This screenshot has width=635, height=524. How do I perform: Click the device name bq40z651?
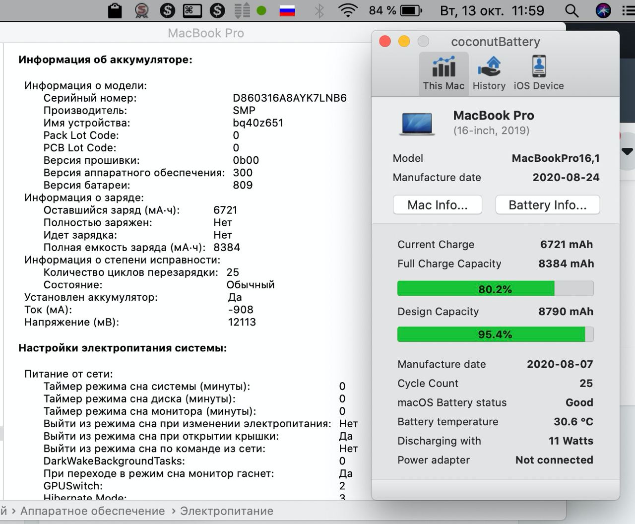coord(258,123)
